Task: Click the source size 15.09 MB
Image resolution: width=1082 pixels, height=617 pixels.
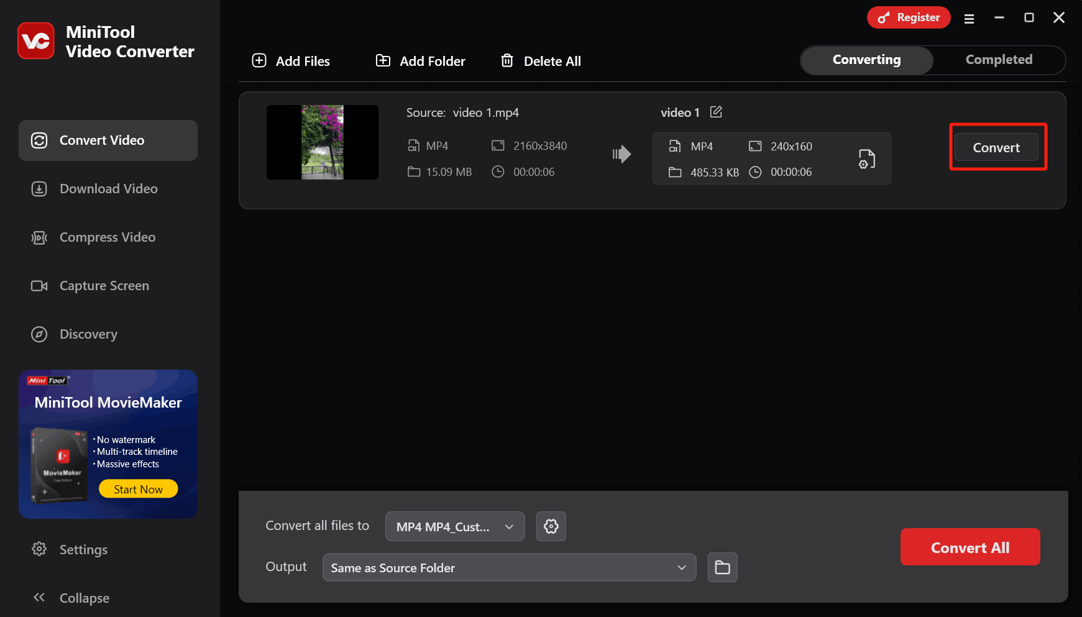Action: pos(449,172)
